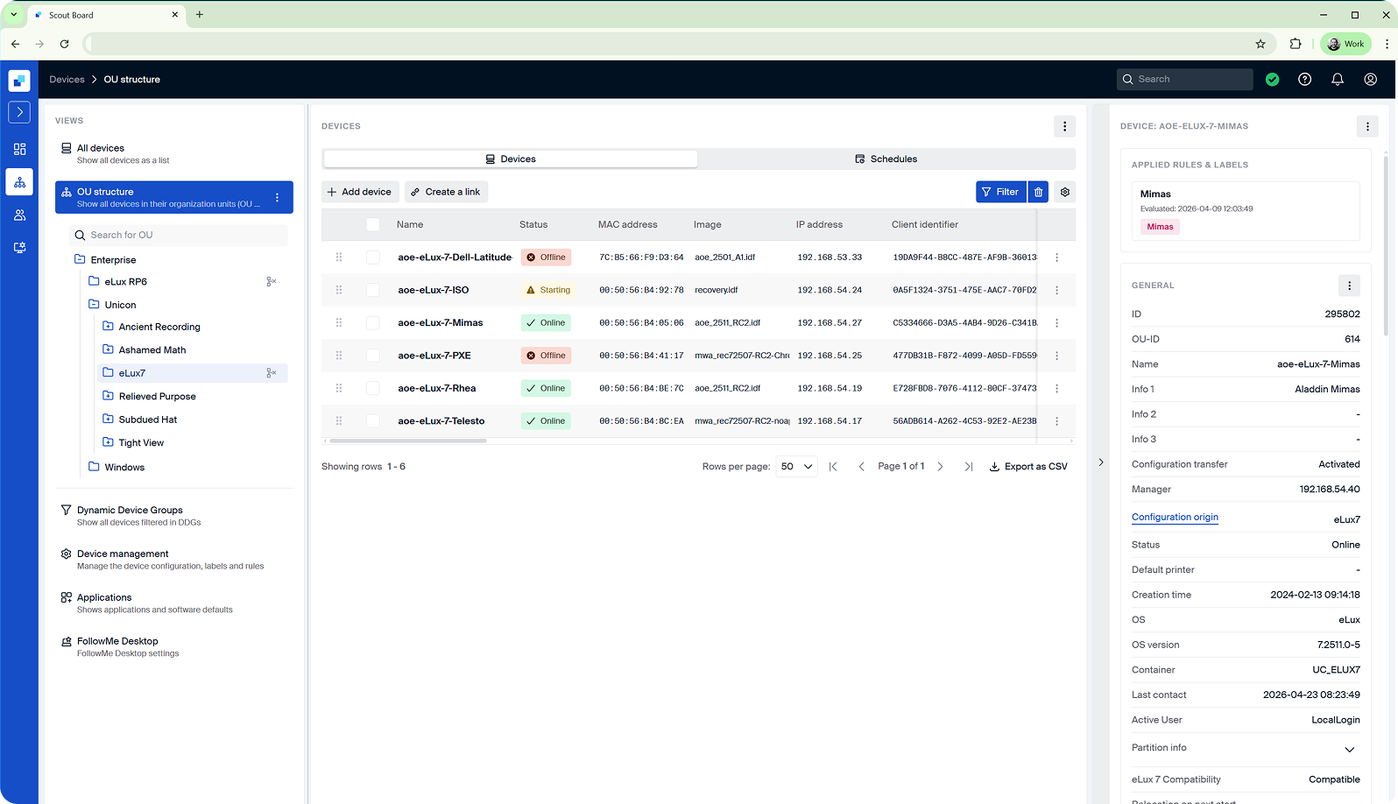Open the dashboard grid icon in sidebar
This screenshot has height=804, width=1398.
point(19,149)
